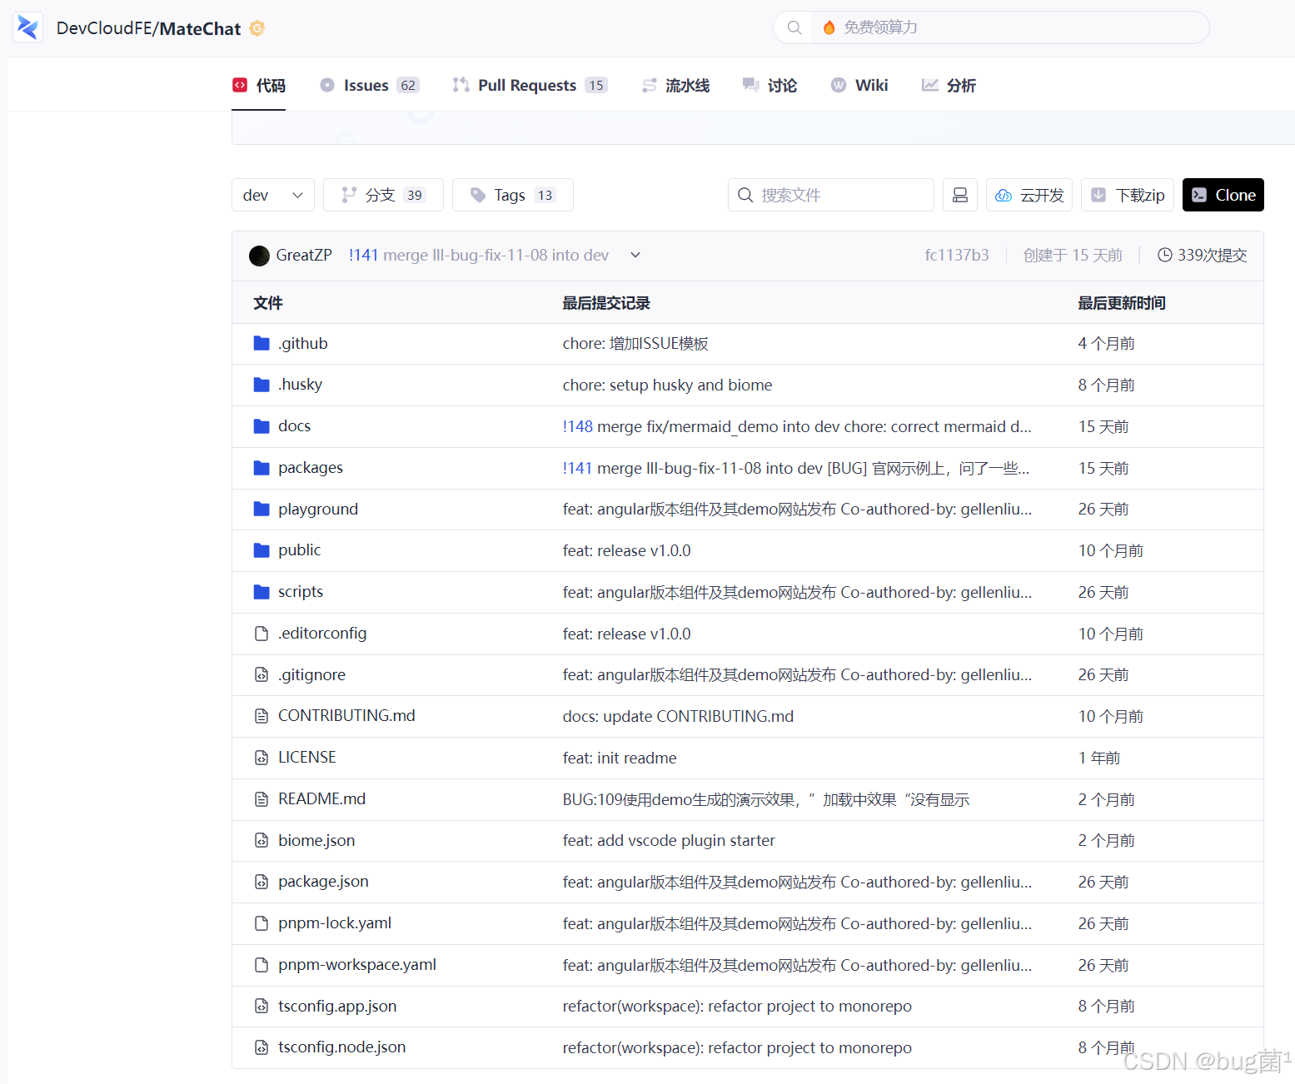Open the playground folder name

tap(318, 509)
